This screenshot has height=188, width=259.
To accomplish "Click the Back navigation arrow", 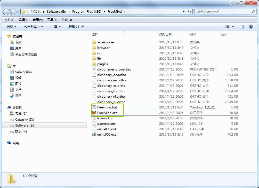I will pos(6,12).
